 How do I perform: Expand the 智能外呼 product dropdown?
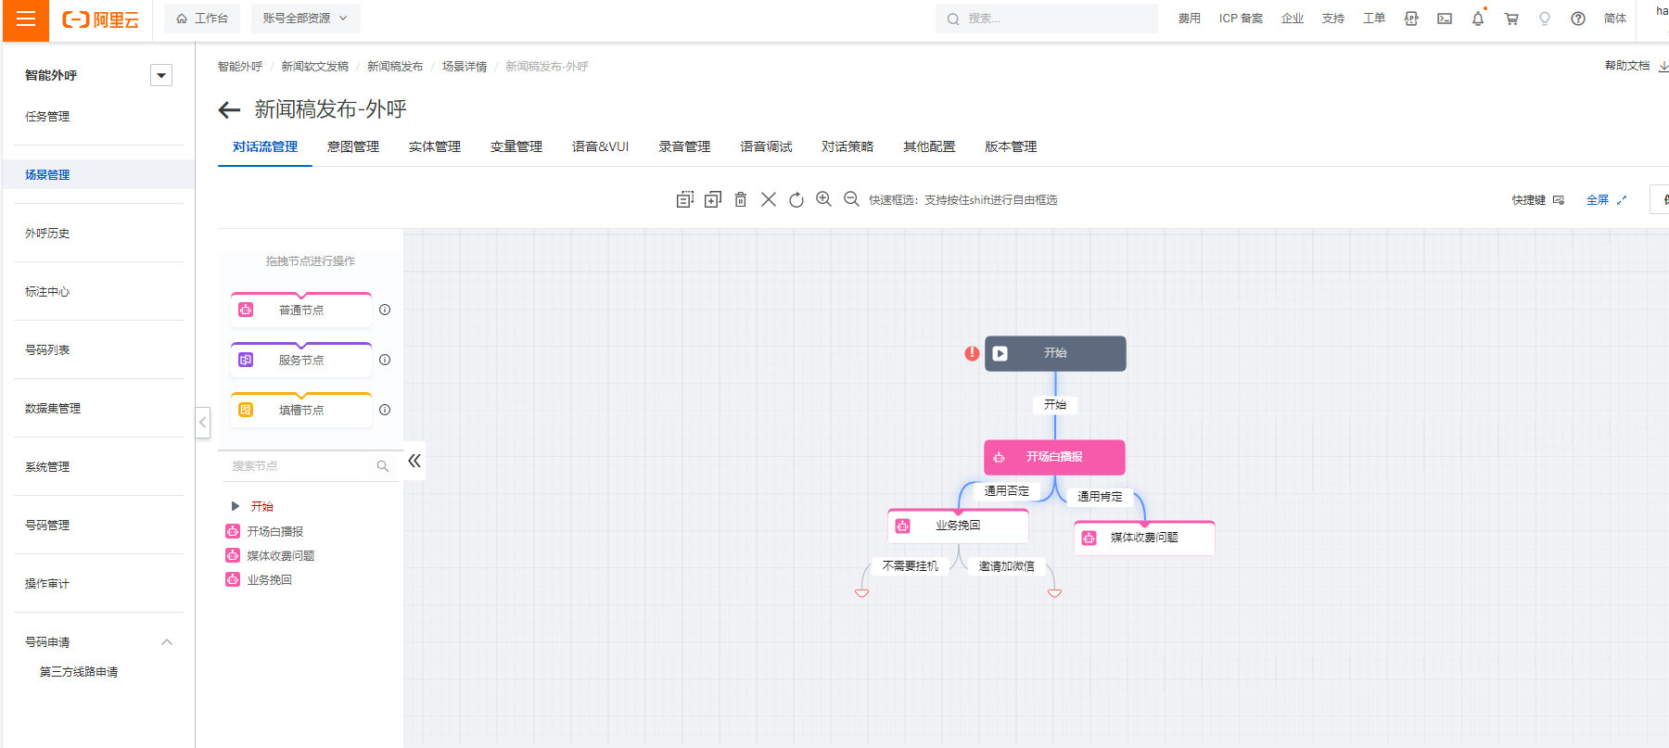(161, 76)
